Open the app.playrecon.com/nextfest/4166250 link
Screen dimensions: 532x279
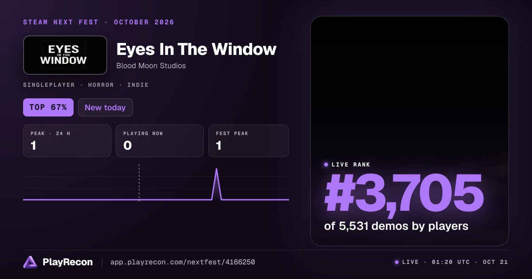[182, 262]
